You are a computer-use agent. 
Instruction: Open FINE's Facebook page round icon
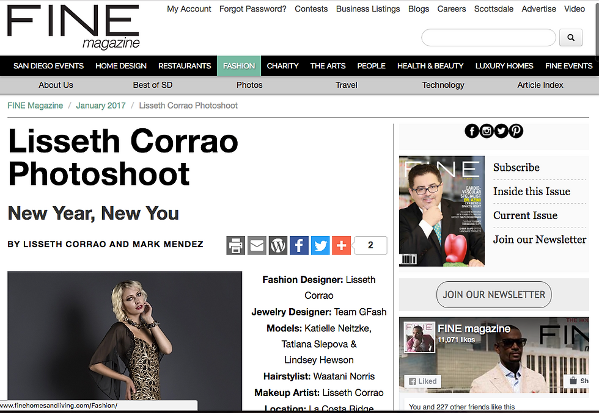tap(472, 131)
